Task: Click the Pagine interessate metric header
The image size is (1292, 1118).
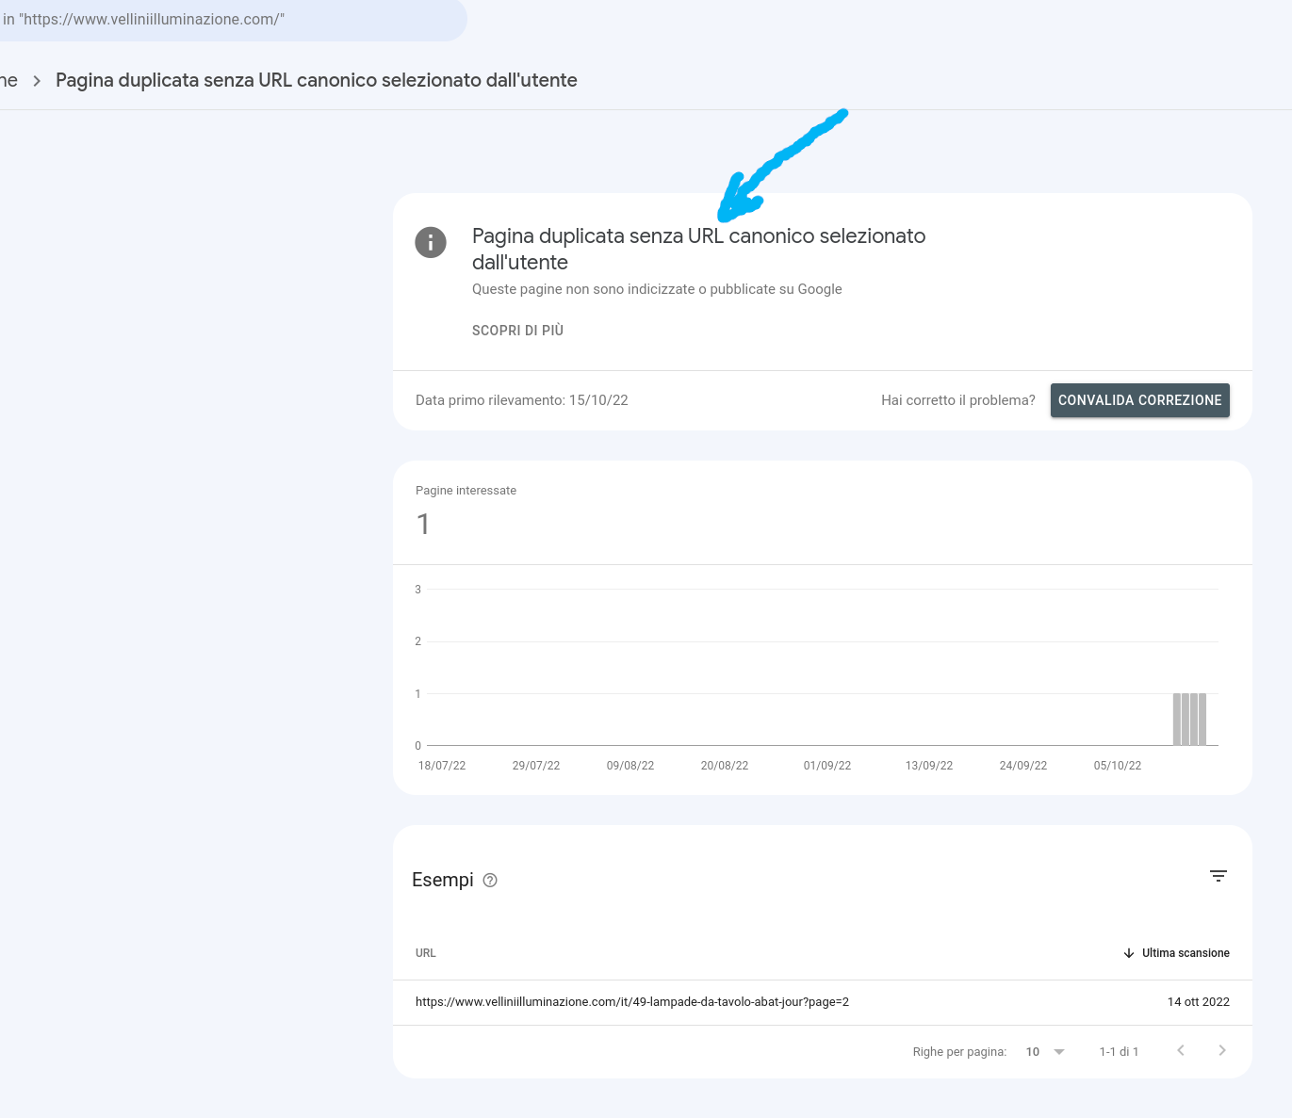Action: [466, 491]
